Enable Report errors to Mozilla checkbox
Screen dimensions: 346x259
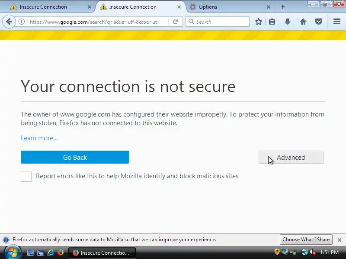(x=26, y=176)
